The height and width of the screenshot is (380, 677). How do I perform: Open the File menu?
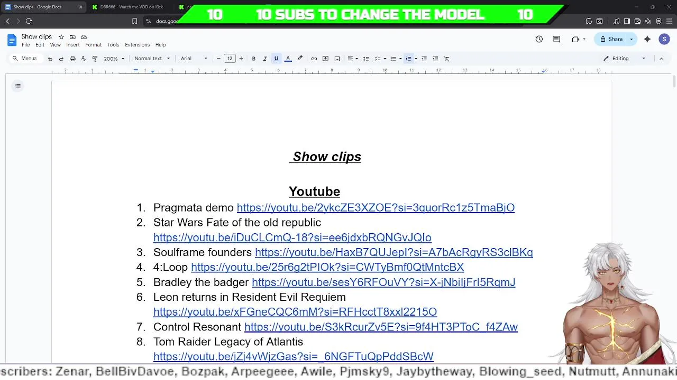click(25, 45)
